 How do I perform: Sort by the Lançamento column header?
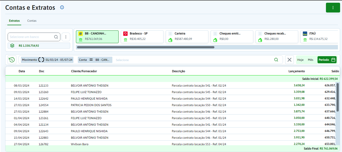point(297,71)
